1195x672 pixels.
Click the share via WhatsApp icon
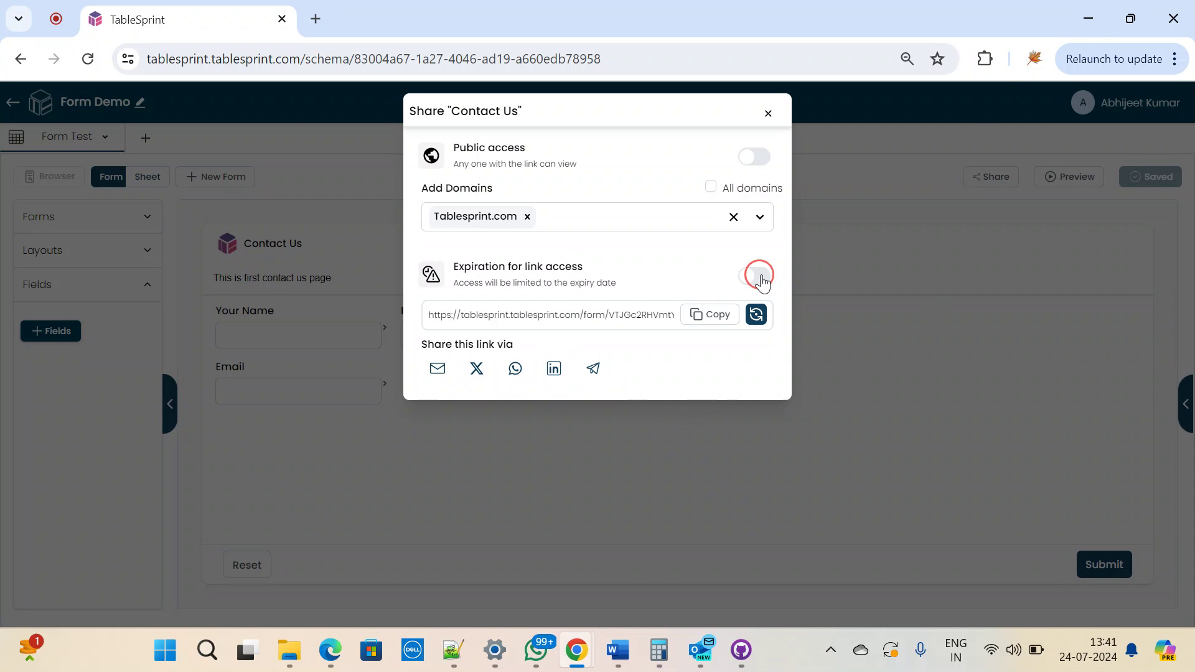[x=515, y=368]
